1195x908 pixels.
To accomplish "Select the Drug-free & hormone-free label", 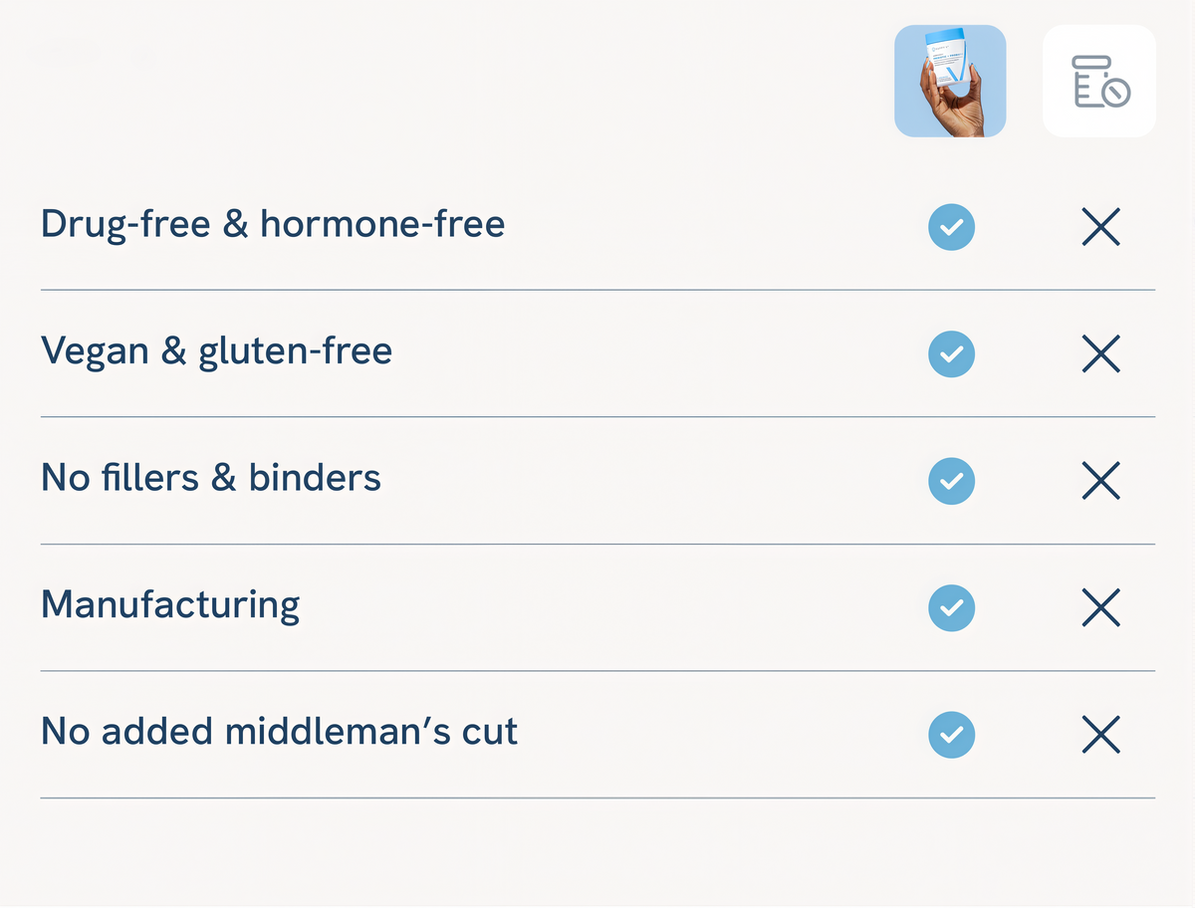I will tap(273, 224).
